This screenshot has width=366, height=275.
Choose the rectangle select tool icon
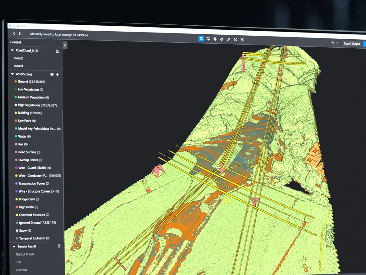(208, 39)
